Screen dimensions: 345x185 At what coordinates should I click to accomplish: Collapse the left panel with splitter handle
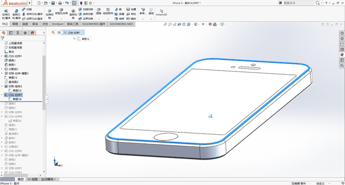[x=46, y=99]
